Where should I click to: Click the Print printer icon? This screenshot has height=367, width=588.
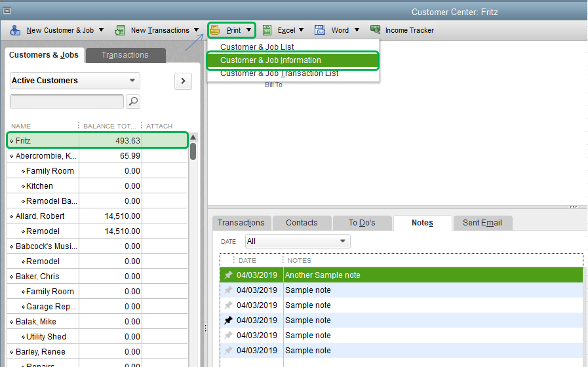click(x=215, y=30)
